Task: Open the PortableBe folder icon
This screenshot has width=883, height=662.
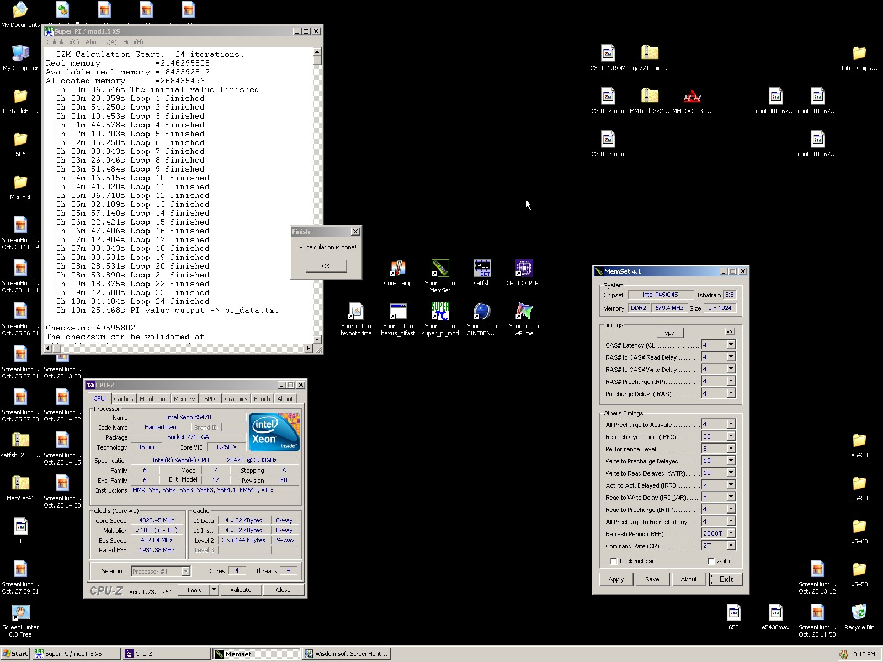Action: 20,101
